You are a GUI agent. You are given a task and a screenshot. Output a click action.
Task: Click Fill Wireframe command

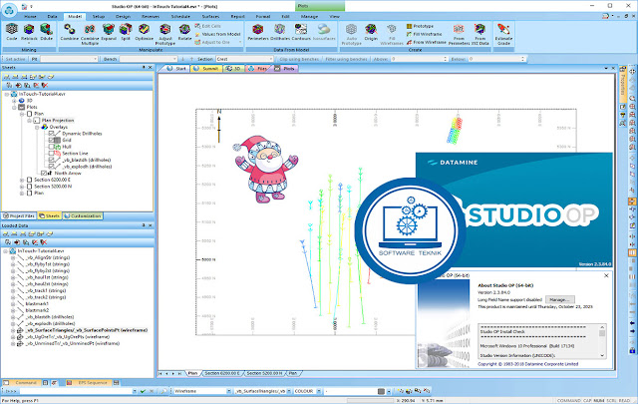click(424, 34)
